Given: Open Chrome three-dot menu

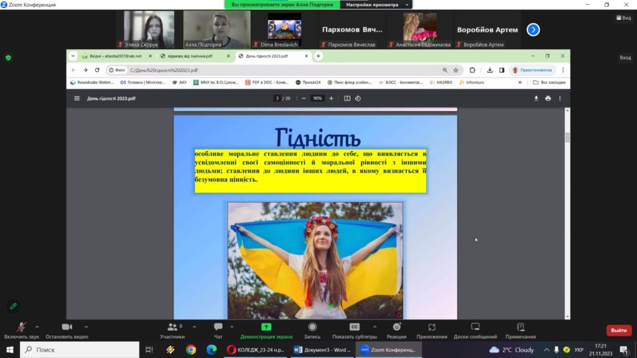Looking at the screenshot, I should click(x=562, y=70).
